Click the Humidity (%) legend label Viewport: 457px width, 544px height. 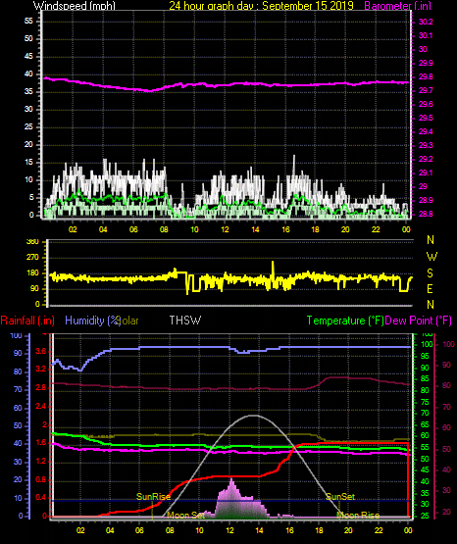(92, 321)
